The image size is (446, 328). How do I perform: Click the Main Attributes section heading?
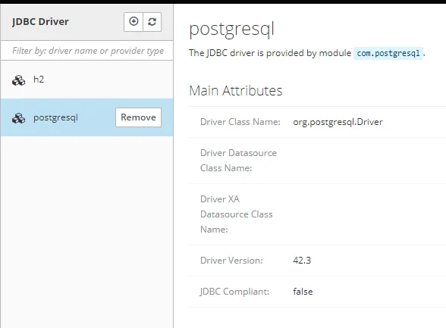pyautogui.click(x=235, y=91)
